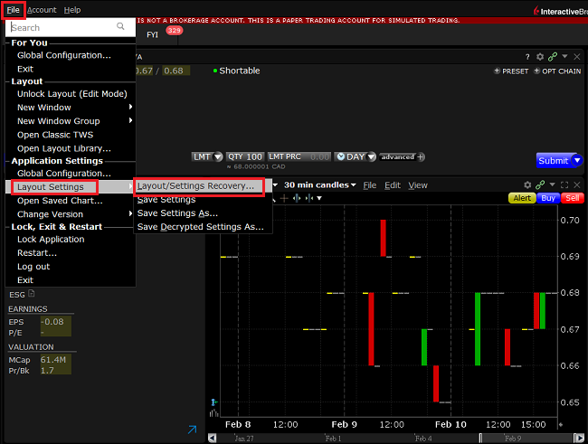588x444 pixels.
Task: Choose Save Settings
Action: coord(166,200)
